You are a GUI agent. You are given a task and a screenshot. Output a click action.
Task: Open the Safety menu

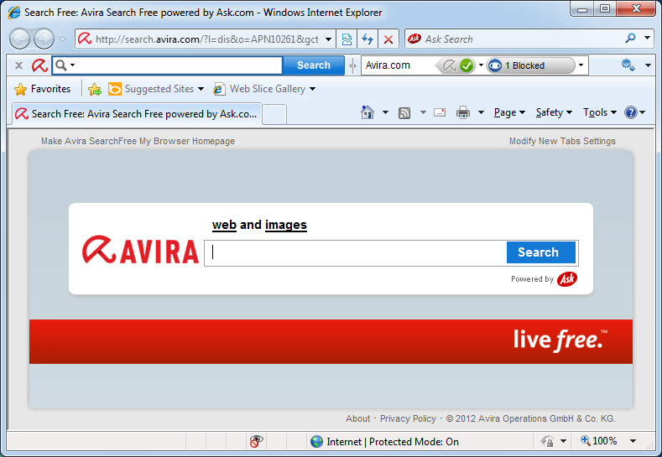[x=554, y=112]
